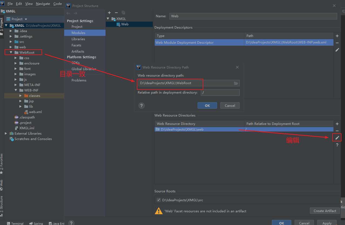Screen dimensions: 345x225
Task: Click the folder browse icon in path field
Action: [x=236, y=83]
